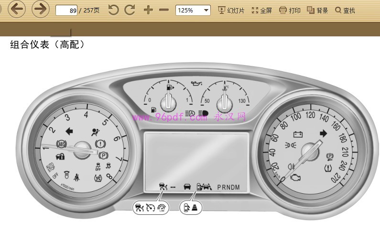
Task: Go forward with the right arrow button
Action: click(41, 9)
